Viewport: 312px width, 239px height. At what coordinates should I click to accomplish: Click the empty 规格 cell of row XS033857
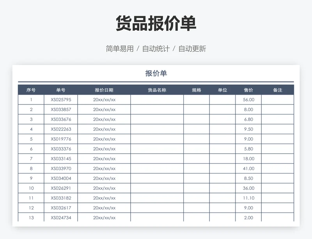197,110
